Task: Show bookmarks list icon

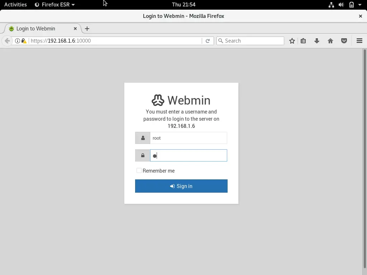Action: click(303, 41)
